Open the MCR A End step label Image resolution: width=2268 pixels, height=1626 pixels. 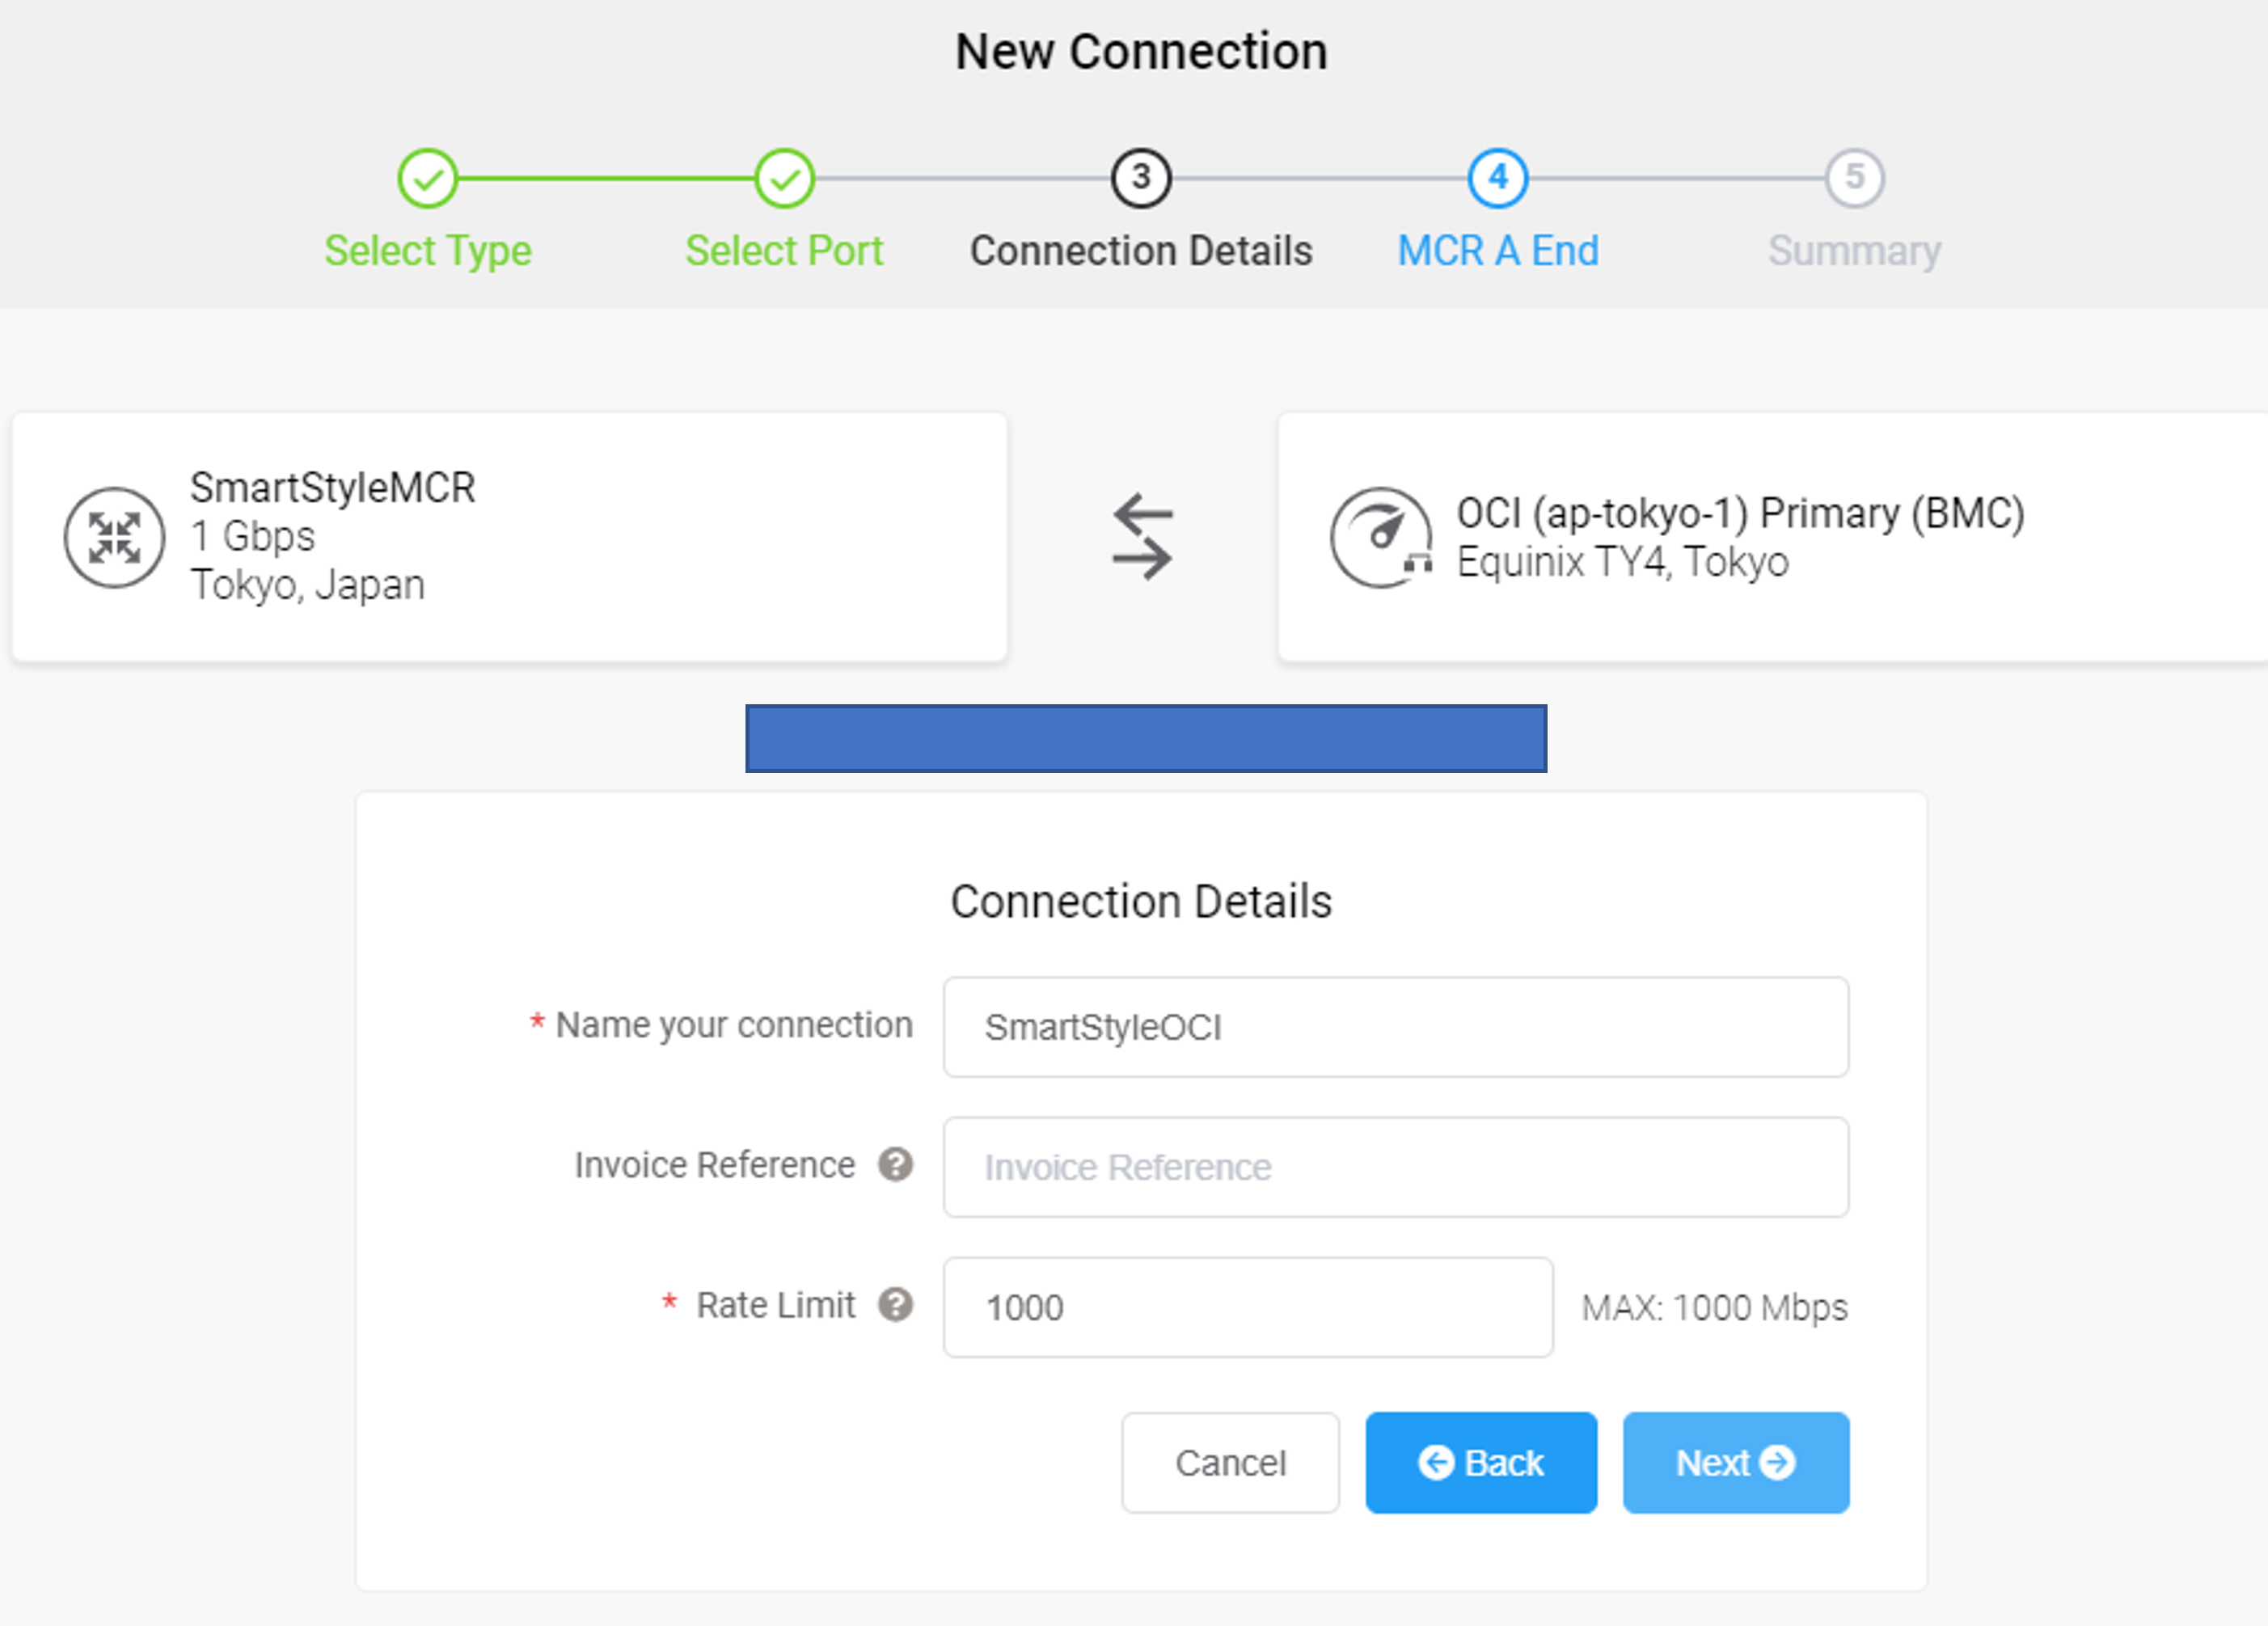(x=1498, y=250)
